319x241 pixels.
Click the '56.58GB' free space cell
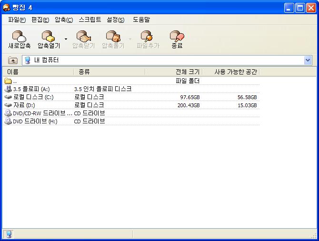247,97
